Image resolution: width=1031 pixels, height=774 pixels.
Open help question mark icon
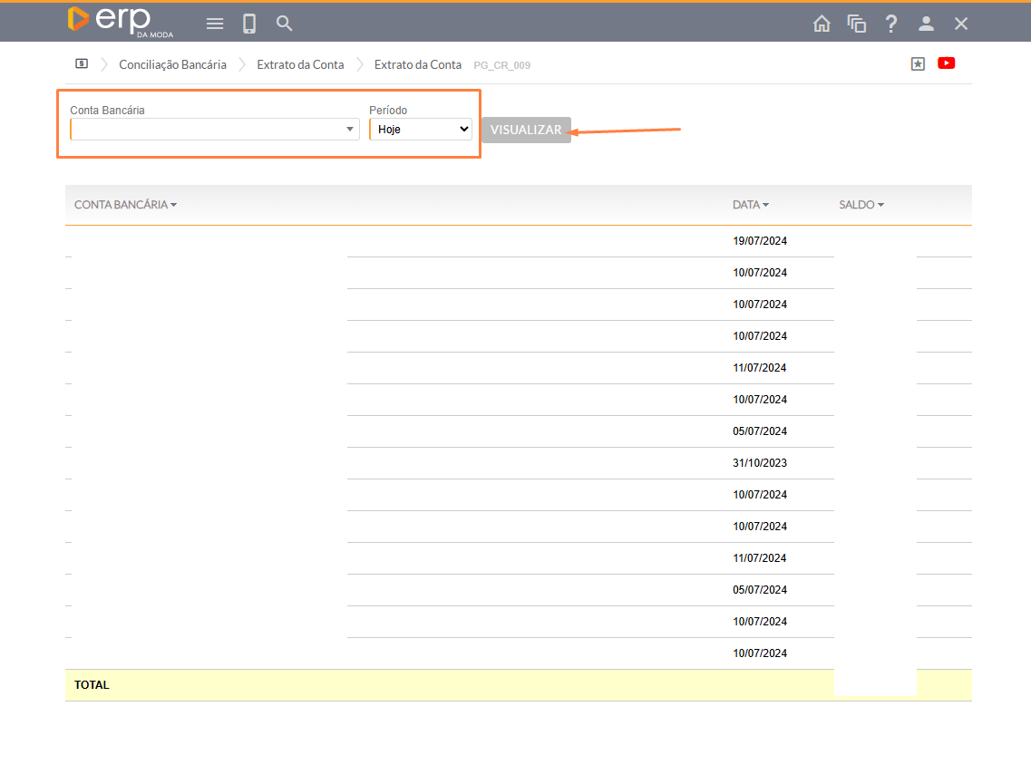coord(891,24)
